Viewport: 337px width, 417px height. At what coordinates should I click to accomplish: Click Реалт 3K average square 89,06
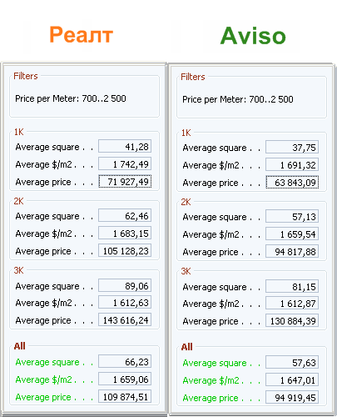(x=125, y=285)
